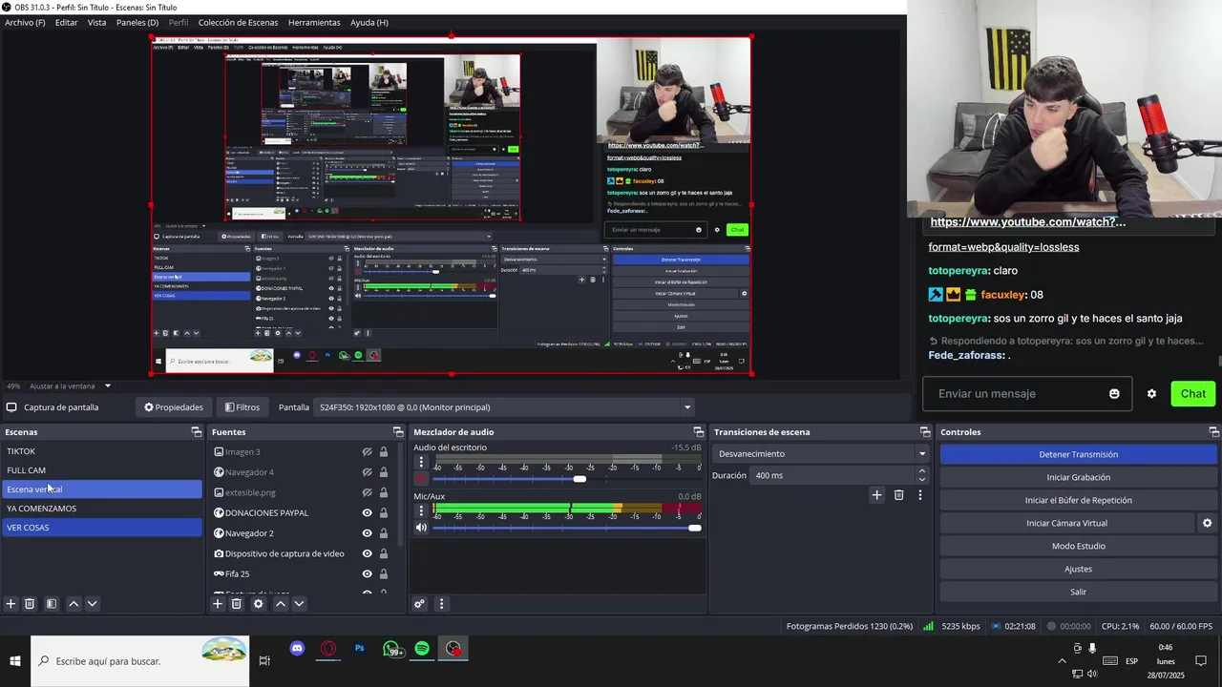The width and height of the screenshot is (1222, 687).
Task: Open Mic/Aux options menu dots
Action: click(421, 510)
